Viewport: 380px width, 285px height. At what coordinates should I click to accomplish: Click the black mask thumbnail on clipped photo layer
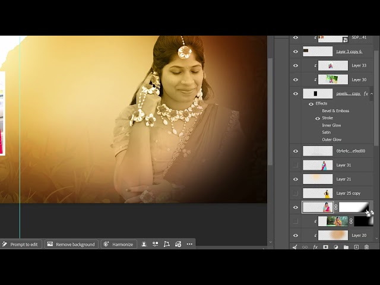point(363,221)
